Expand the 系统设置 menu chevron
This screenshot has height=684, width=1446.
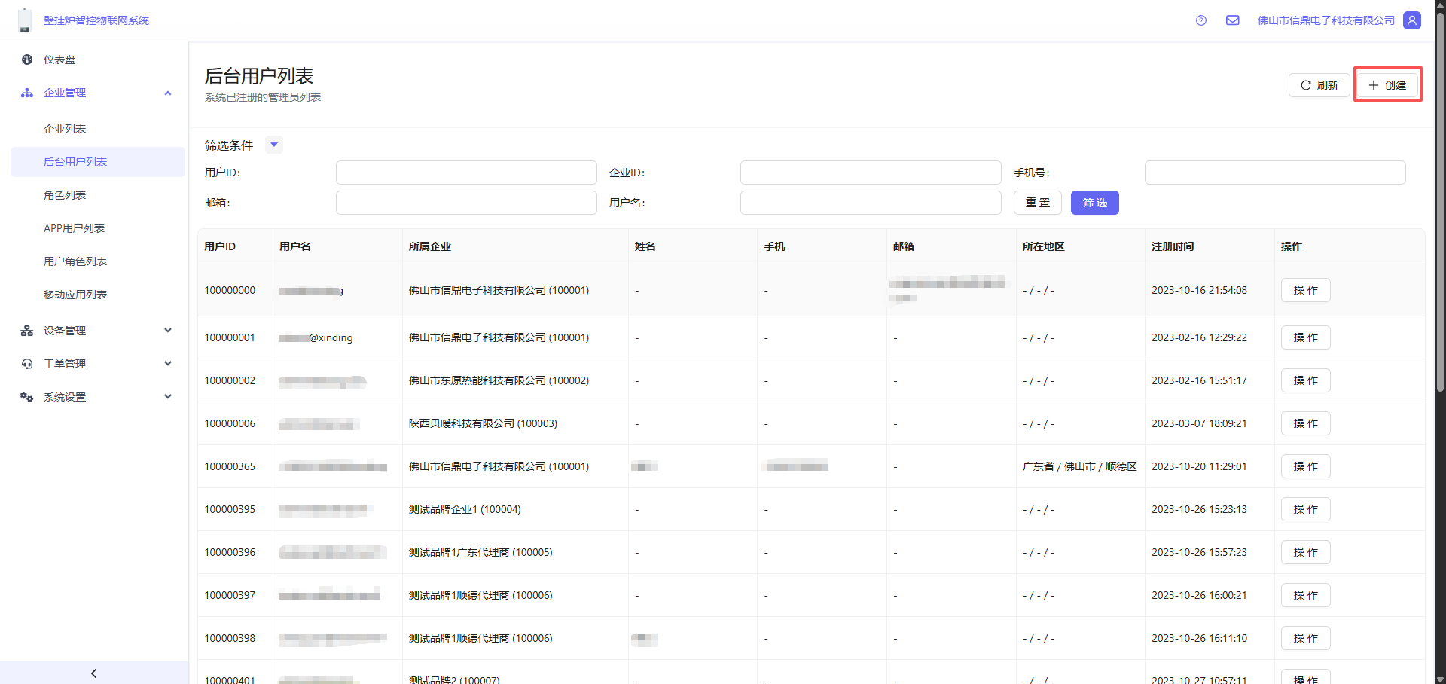[168, 397]
